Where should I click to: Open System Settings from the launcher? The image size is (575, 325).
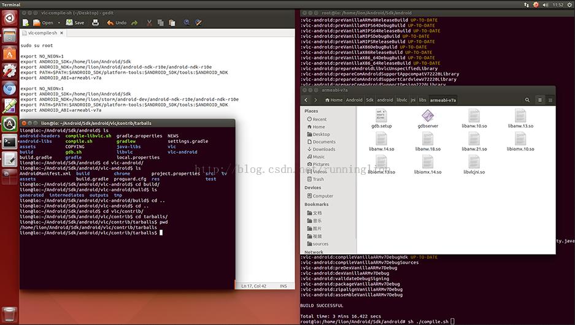[10, 71]
